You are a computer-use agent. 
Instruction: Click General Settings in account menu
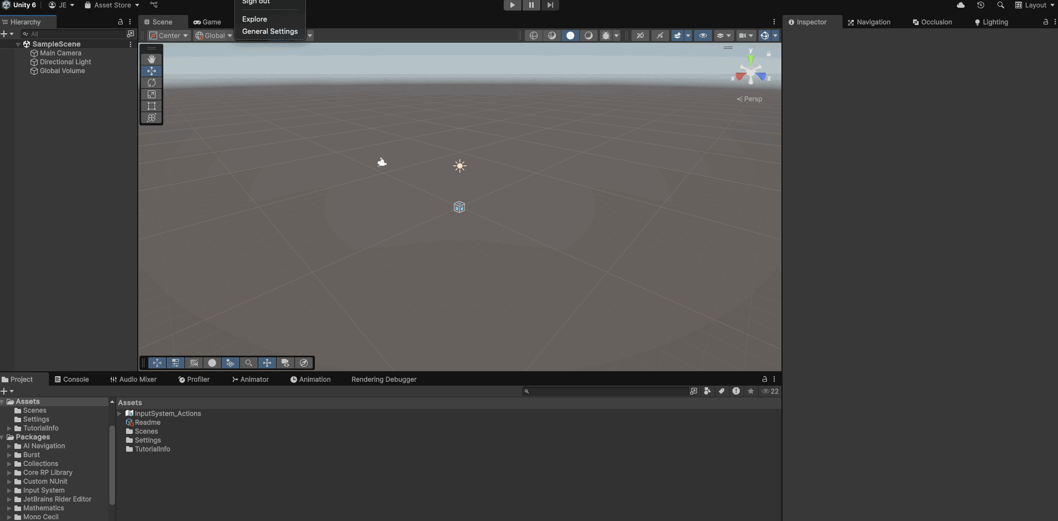(x=270, y=31)
